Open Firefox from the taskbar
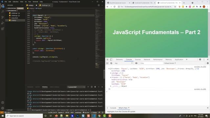The height and width of the screenshot is (118, 210). click(x=56, y=116)
